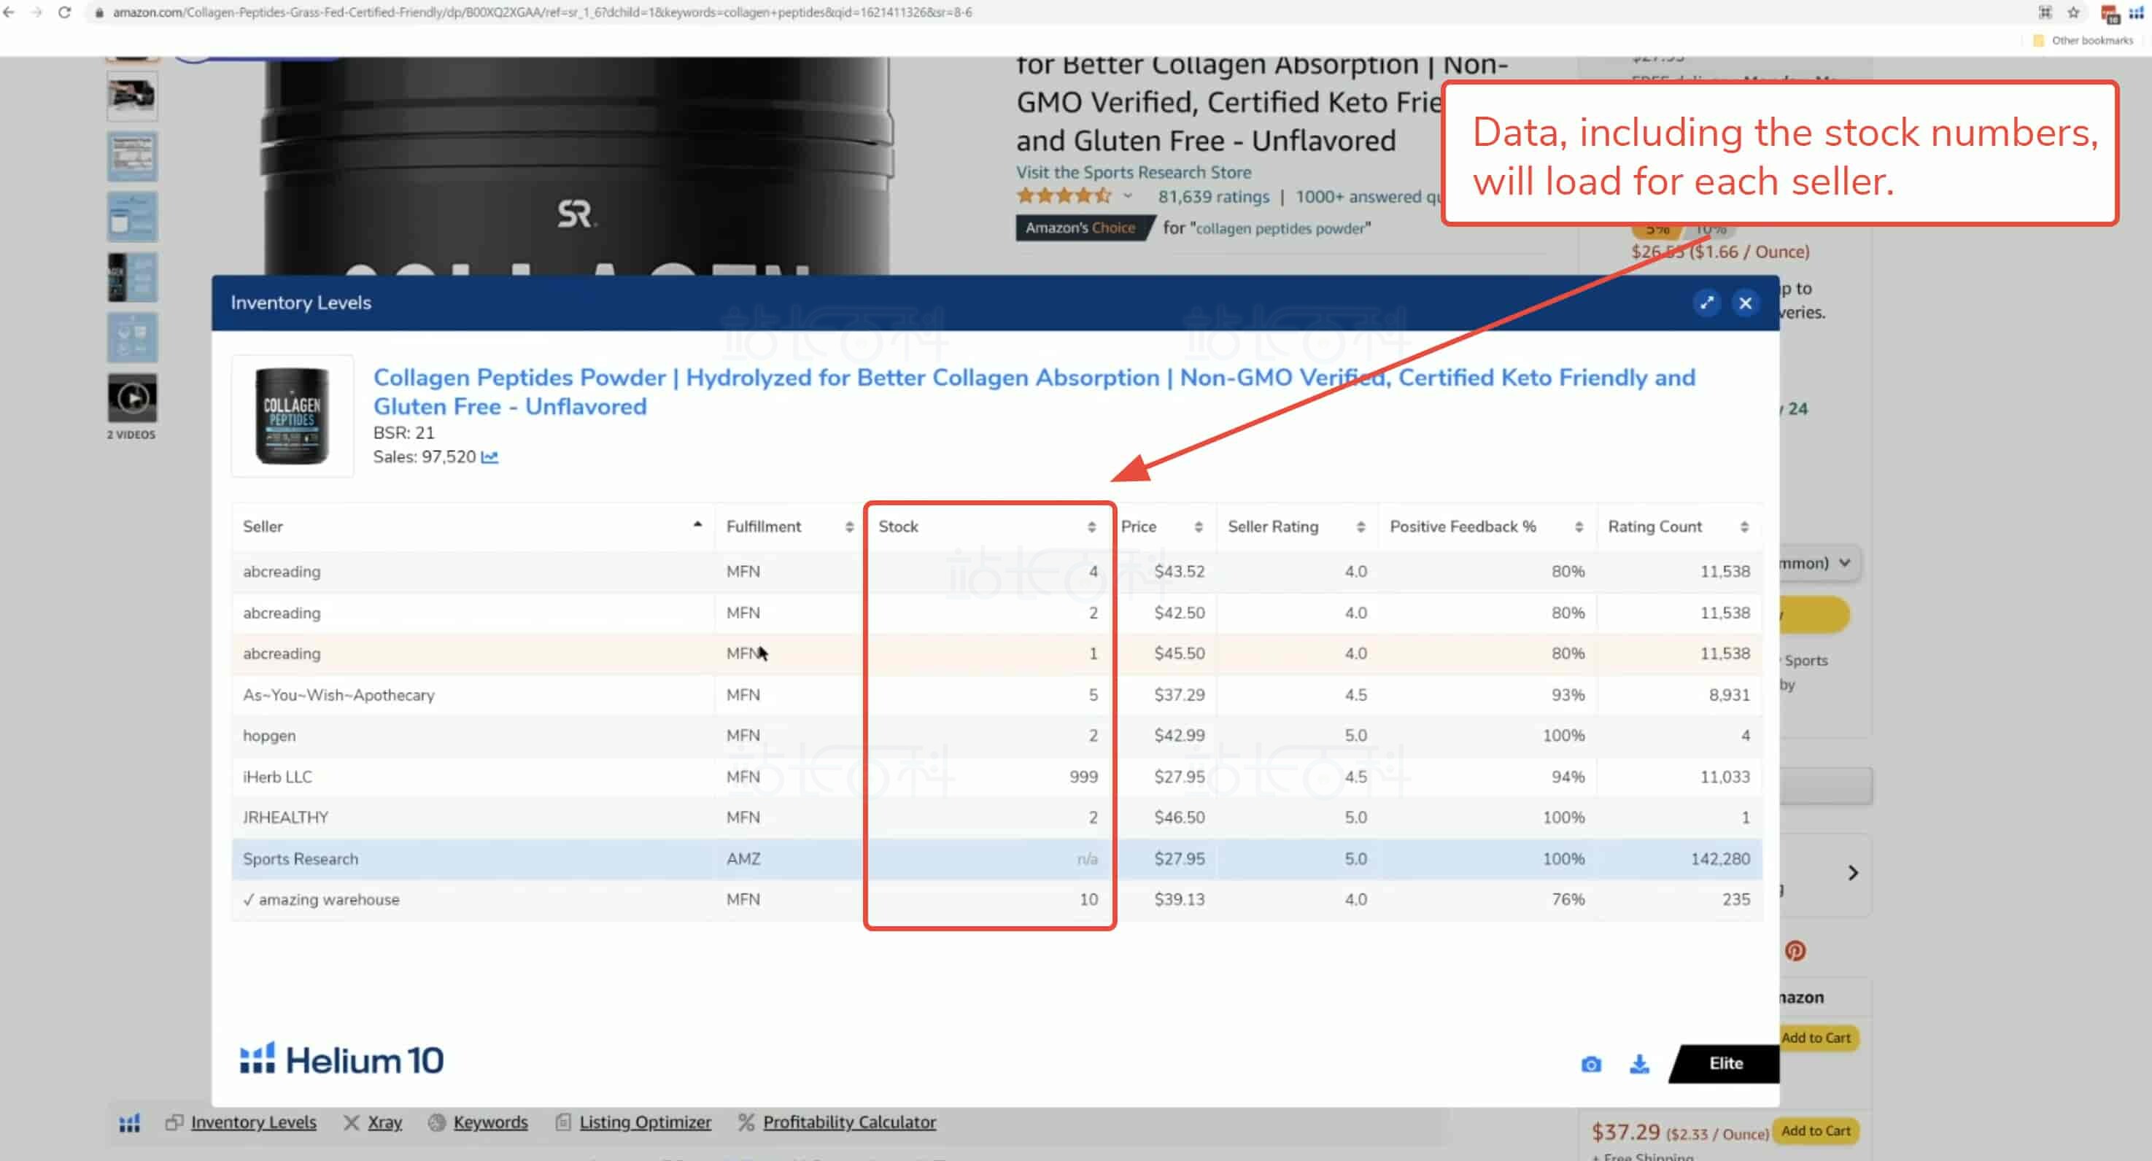Bookmark this page with the star icon
2152x1161 pixels.
[x=2072, y=12]
